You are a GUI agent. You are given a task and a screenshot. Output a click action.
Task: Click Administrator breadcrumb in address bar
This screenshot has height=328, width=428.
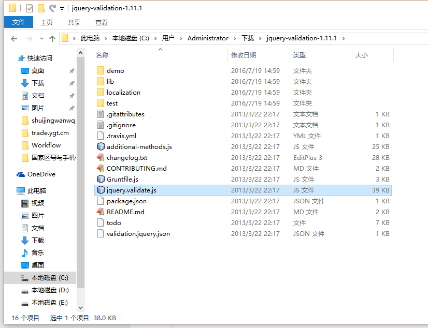pos(208,38)
